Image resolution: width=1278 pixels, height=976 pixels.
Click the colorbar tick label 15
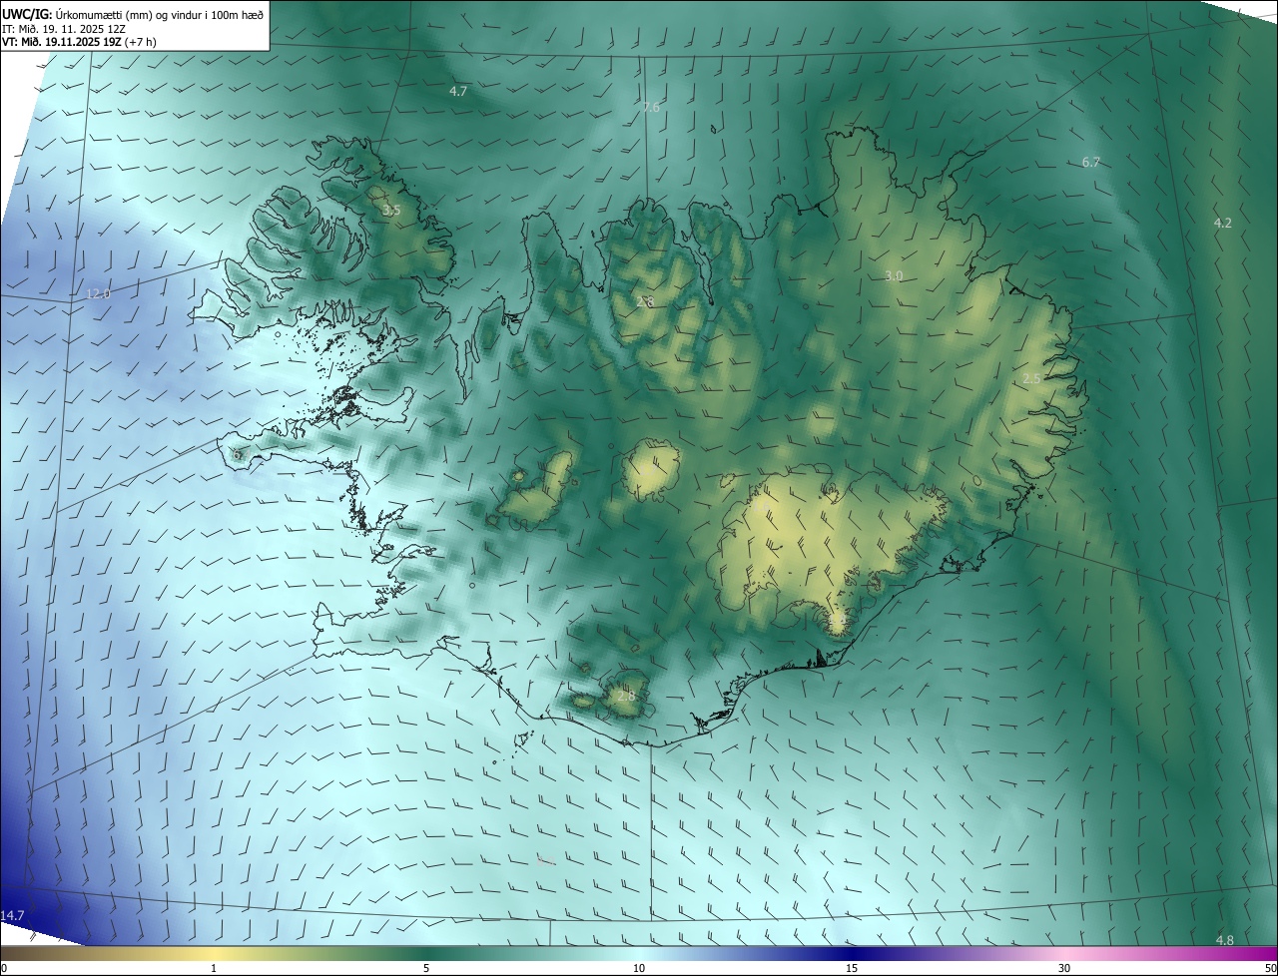(852, 968)
